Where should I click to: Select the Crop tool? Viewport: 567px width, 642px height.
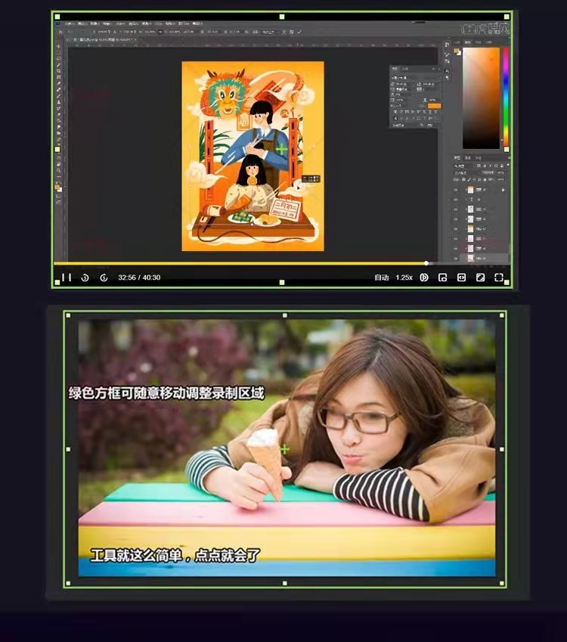pos(58,71)
